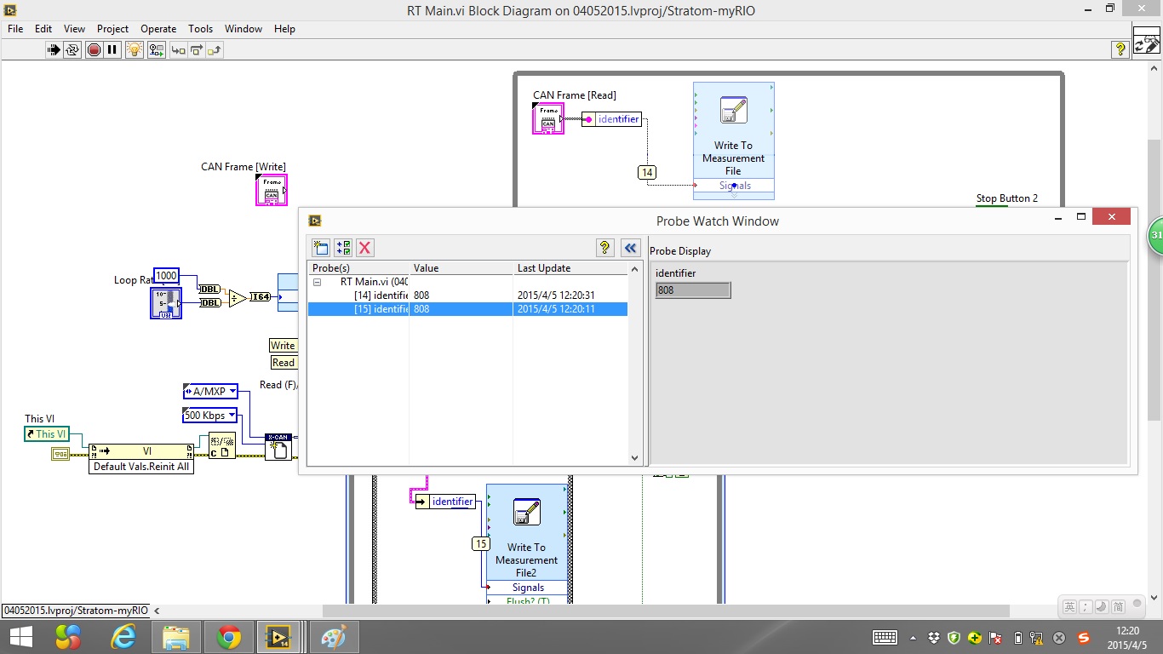Open Probe Watch Window help icon
The height and width of the screenshot is (654, 1163).
coord(604,248)
